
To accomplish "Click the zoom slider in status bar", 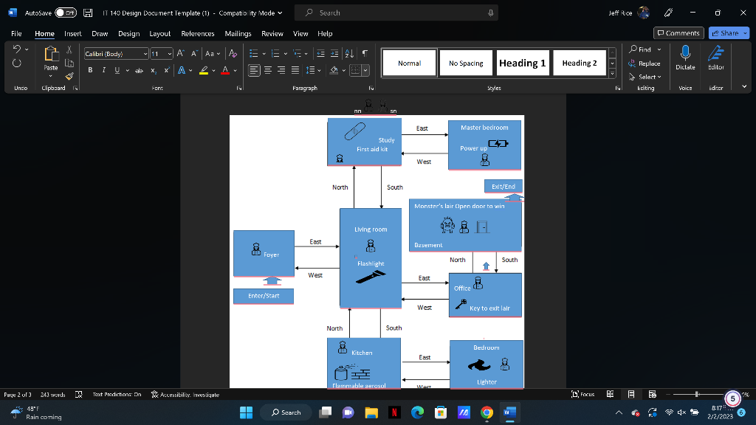I will coord(695,395).
